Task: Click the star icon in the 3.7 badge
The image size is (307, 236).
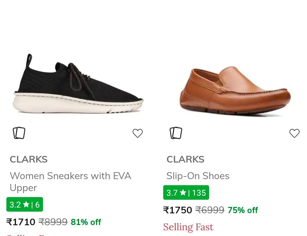Action: pos(183,192)
